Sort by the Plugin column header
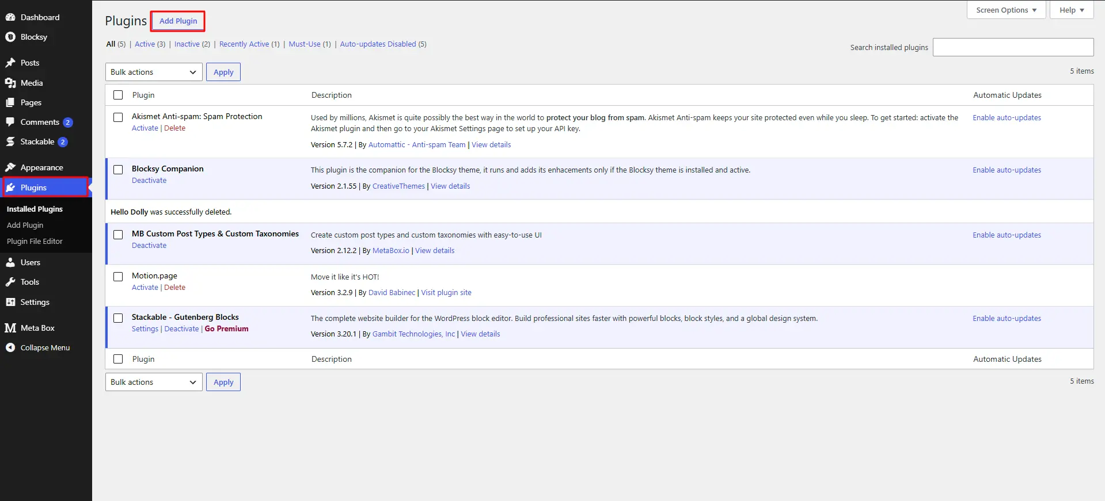The width and height of the screenshot is (1105, 501). (x=143, y=95)
